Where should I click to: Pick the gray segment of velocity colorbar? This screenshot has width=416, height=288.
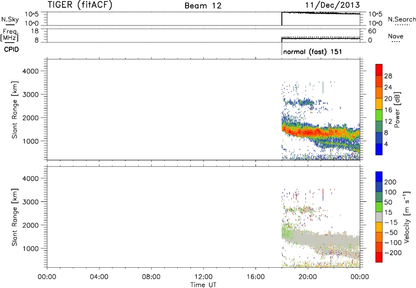pos(379,217)
